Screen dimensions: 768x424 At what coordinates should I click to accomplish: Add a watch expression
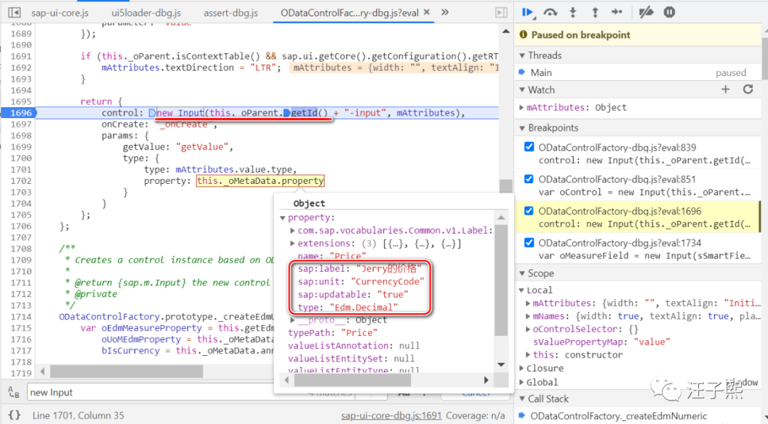pyautogui.click(x=725, y=89)
